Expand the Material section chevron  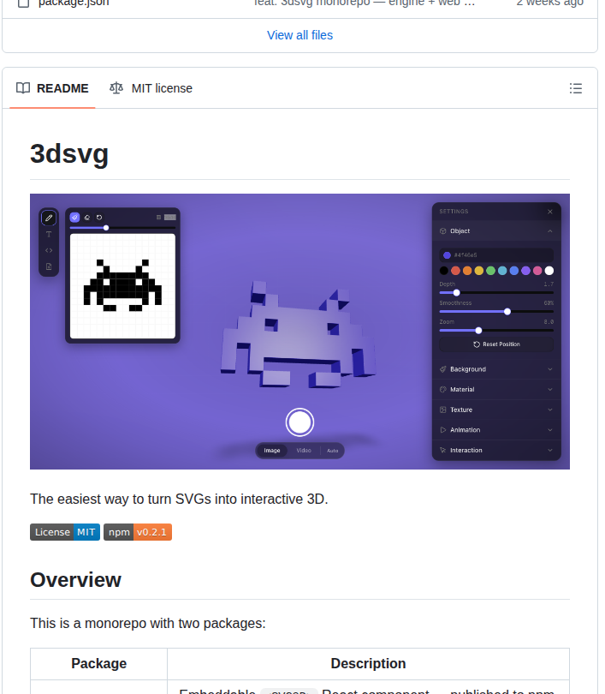549,390
